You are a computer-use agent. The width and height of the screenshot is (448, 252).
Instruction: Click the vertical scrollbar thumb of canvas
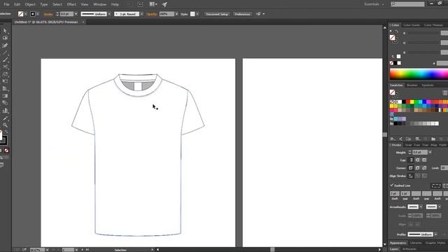click(385, 134)
